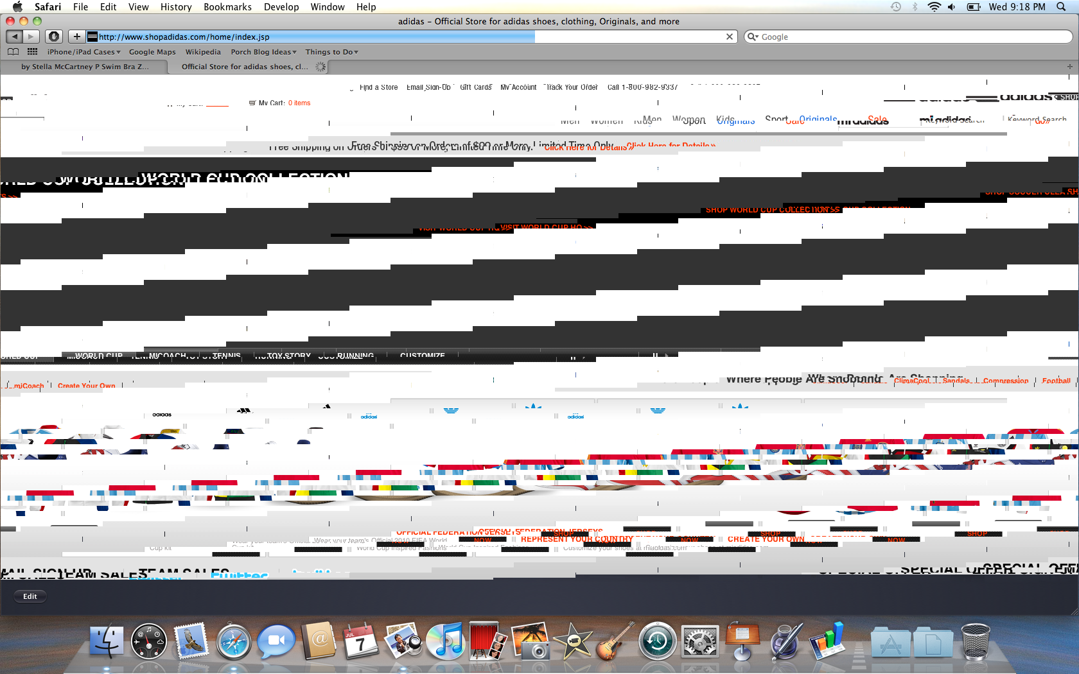This screenshot has width=1079, height=674.
Task: Launch Keynote from the Dock
Action: coord(742,641)
